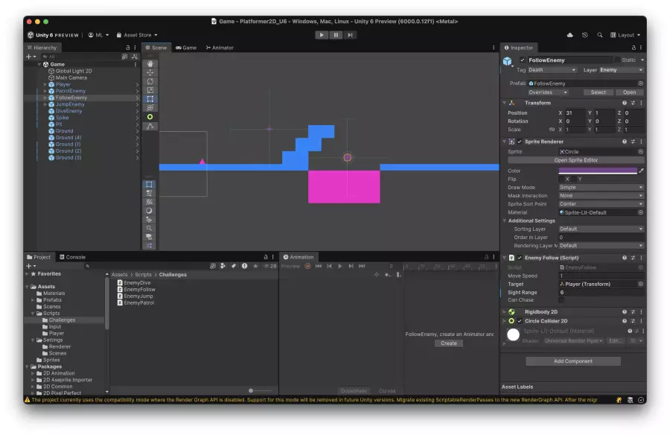Select the Hand view tool
This screenshot has width=670, height=435.
pyautogui.click(x=150, y=64)
